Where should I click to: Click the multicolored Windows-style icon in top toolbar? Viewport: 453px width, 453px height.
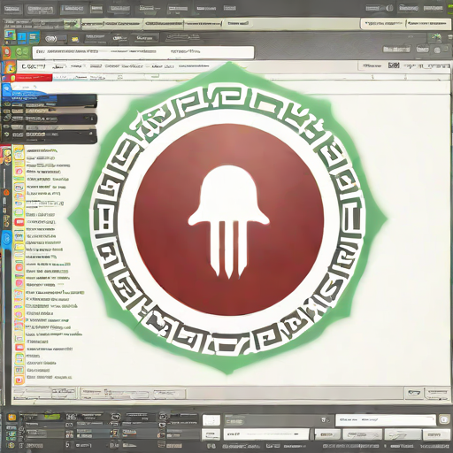[10, 35]
